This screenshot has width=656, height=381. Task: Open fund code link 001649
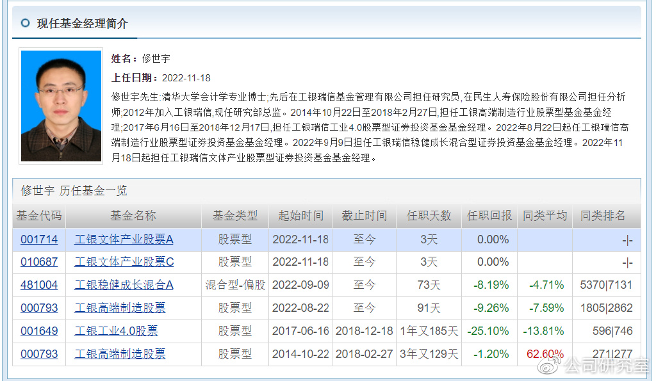(38, 331)
